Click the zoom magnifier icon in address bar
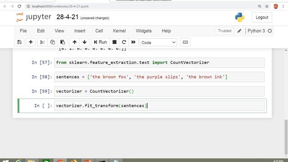The height and width of the screenshot is (162, 288). 260,6
